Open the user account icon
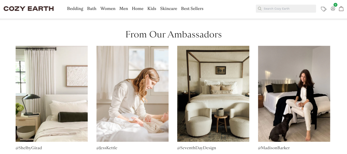The height and width of the screenshot is (154, 347). [333, 9]
